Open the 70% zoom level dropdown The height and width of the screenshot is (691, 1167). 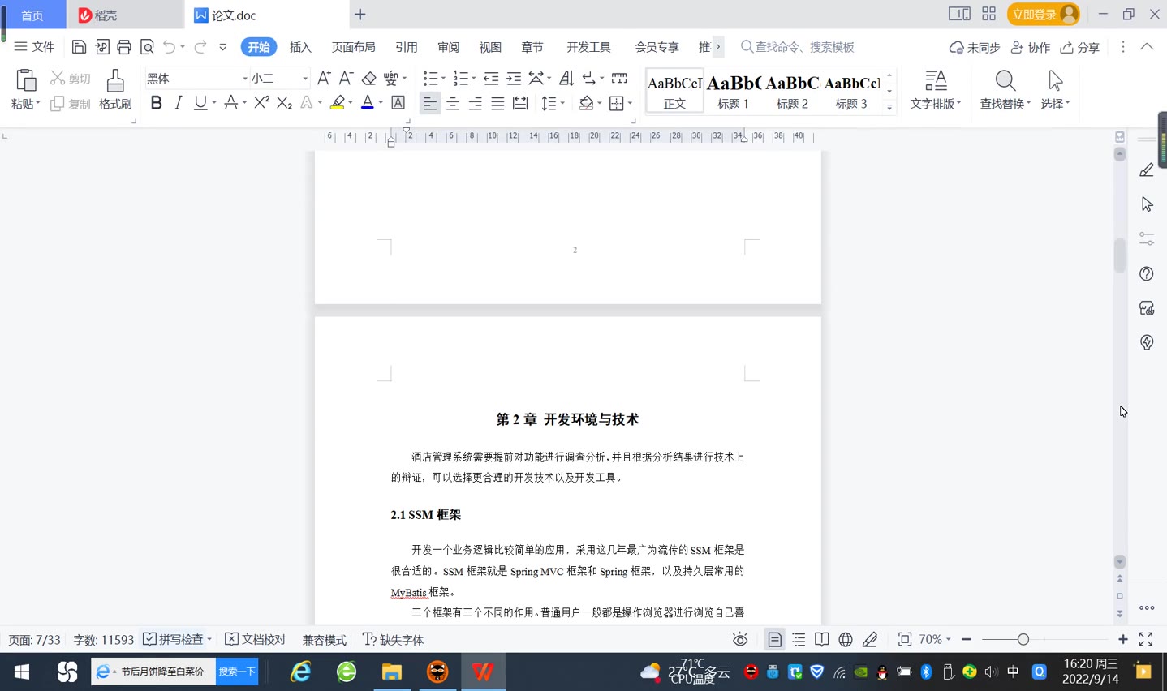[x=935, y=640]
